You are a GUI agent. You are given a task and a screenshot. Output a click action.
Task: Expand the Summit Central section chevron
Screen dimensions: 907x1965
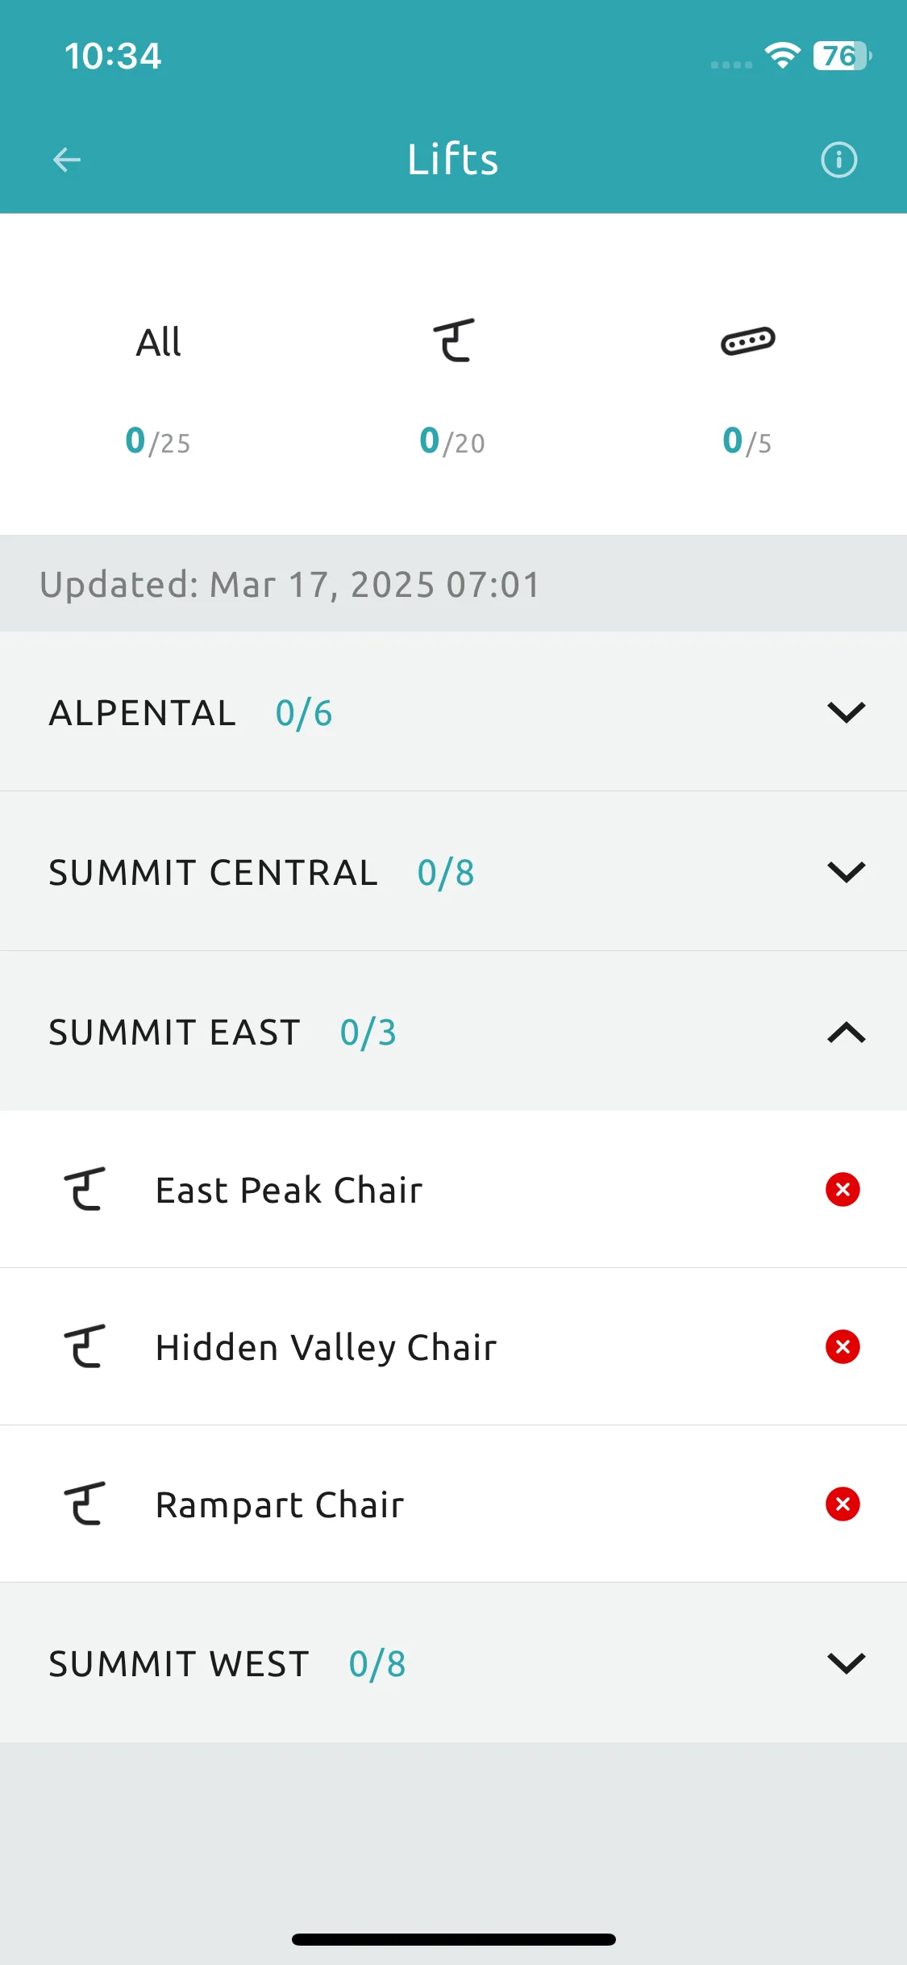point(846,872)
